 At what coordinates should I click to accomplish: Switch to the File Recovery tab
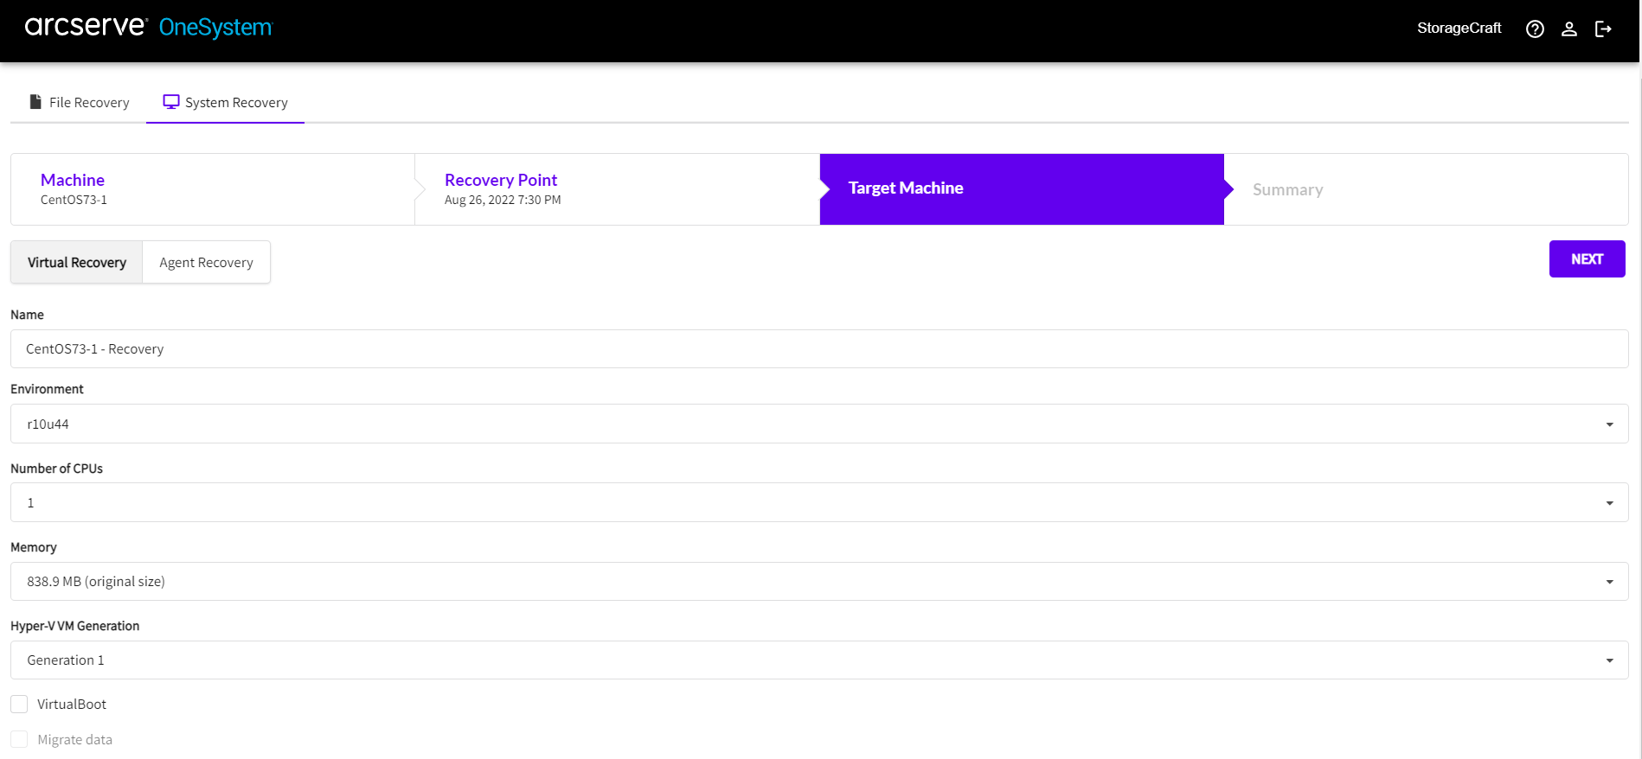click(x=80, y=103)
